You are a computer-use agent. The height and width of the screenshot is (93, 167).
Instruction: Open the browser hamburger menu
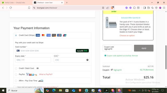point(164,8)
